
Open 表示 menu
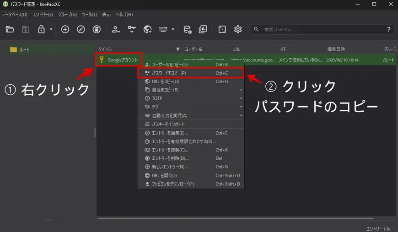pyautogui.click(x=106, y=15)
